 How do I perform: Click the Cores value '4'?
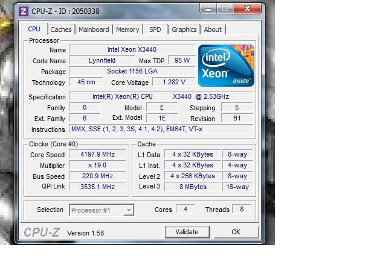tap(185, 209)
